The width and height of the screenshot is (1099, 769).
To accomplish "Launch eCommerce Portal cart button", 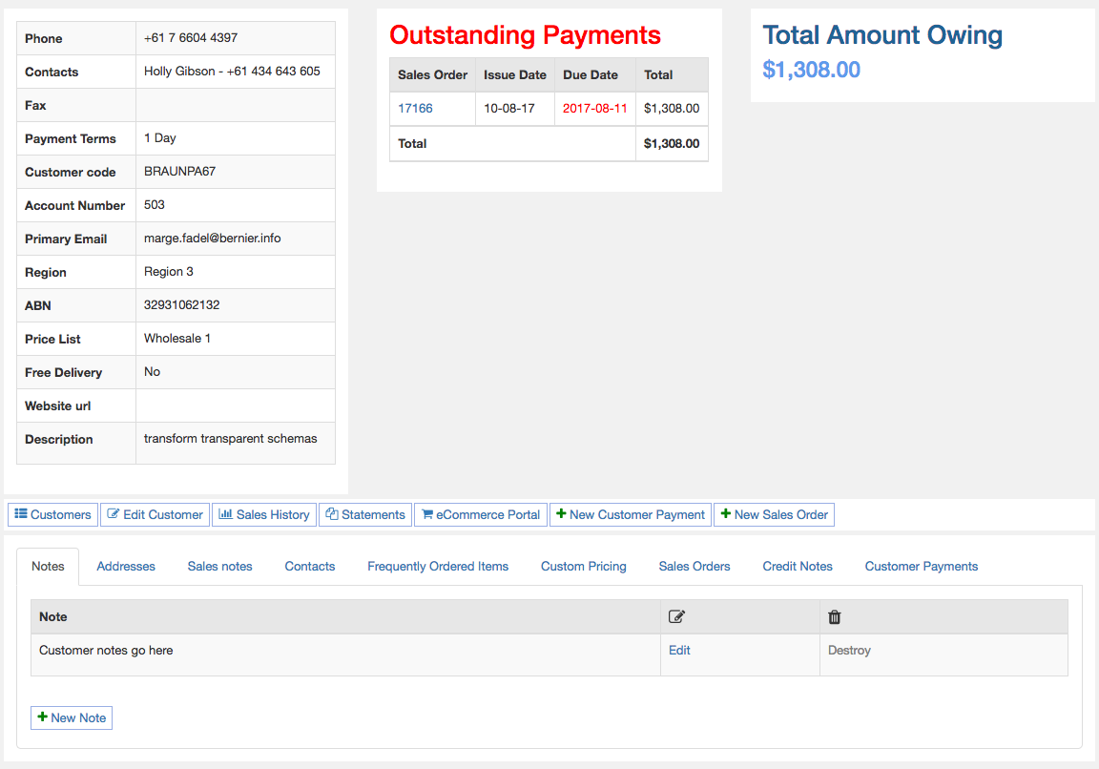I will 481,514.
